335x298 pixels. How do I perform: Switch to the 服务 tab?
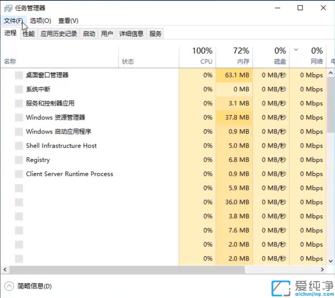[x=155, y=33]
